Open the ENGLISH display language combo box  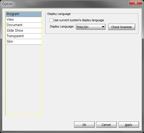(x=91, y=27)
